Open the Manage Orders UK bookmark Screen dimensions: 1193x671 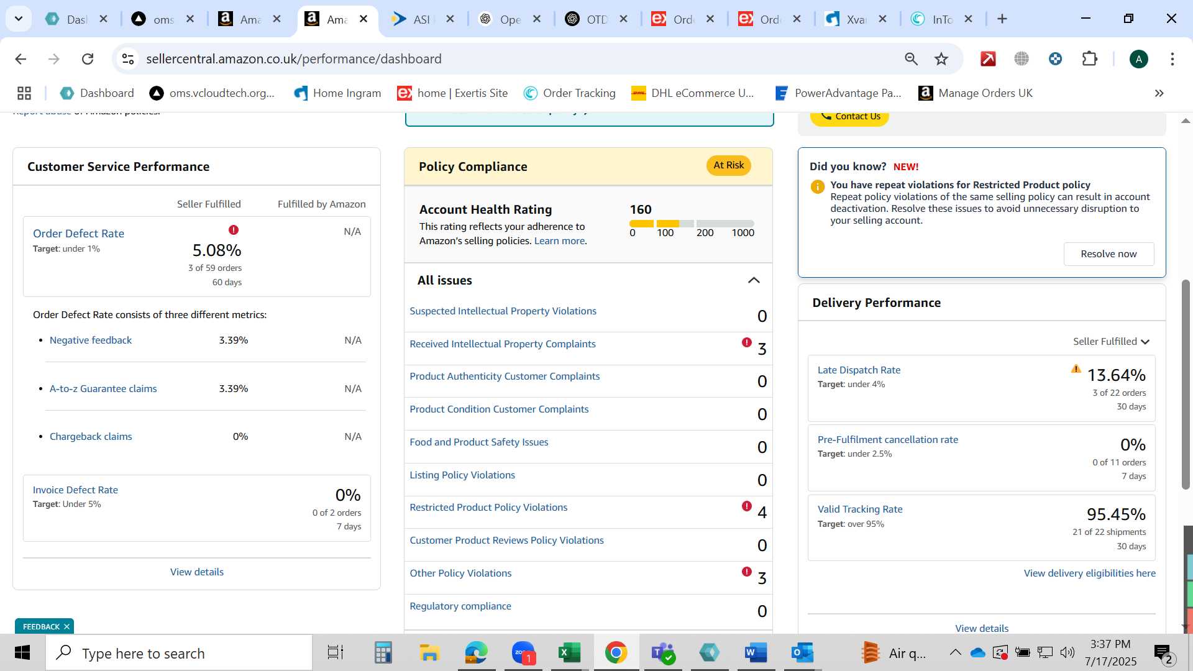tap(976, 93)
